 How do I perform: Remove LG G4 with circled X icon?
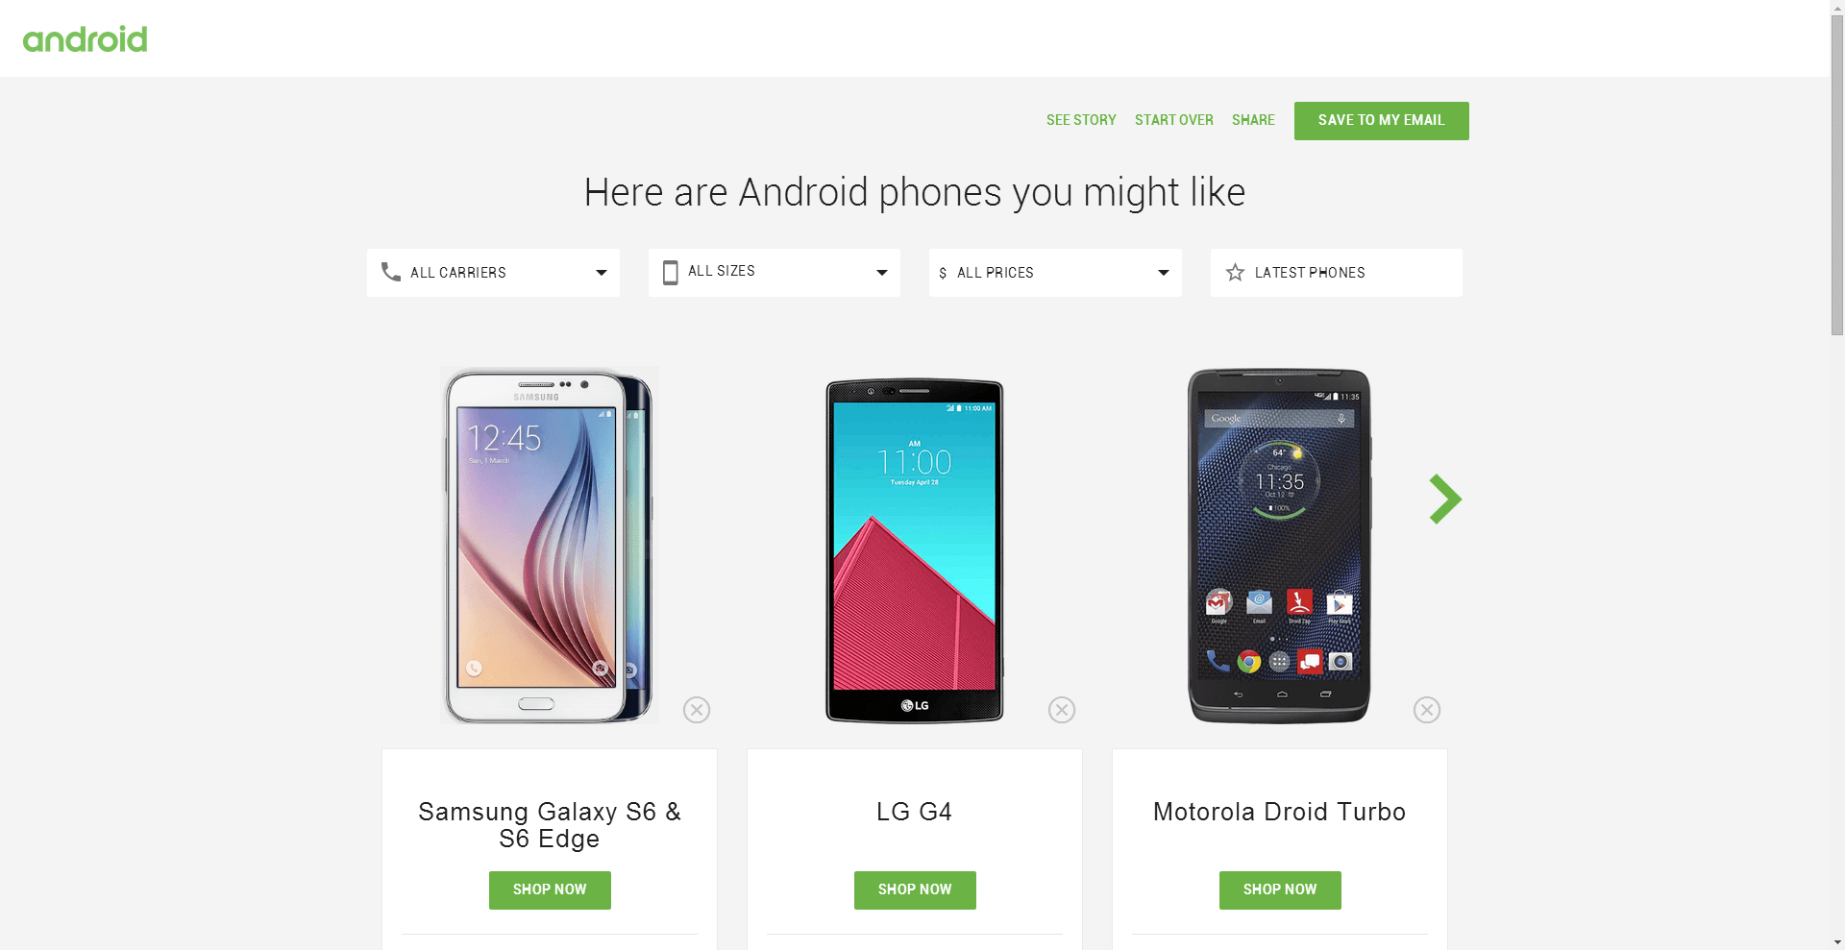point(1062,710)
